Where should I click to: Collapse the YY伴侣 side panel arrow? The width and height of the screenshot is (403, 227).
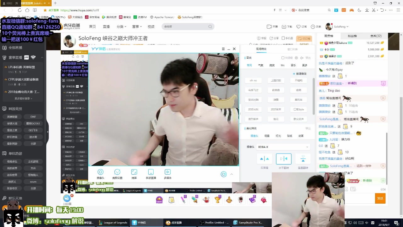pyautogui.click(x=240, y=113)
